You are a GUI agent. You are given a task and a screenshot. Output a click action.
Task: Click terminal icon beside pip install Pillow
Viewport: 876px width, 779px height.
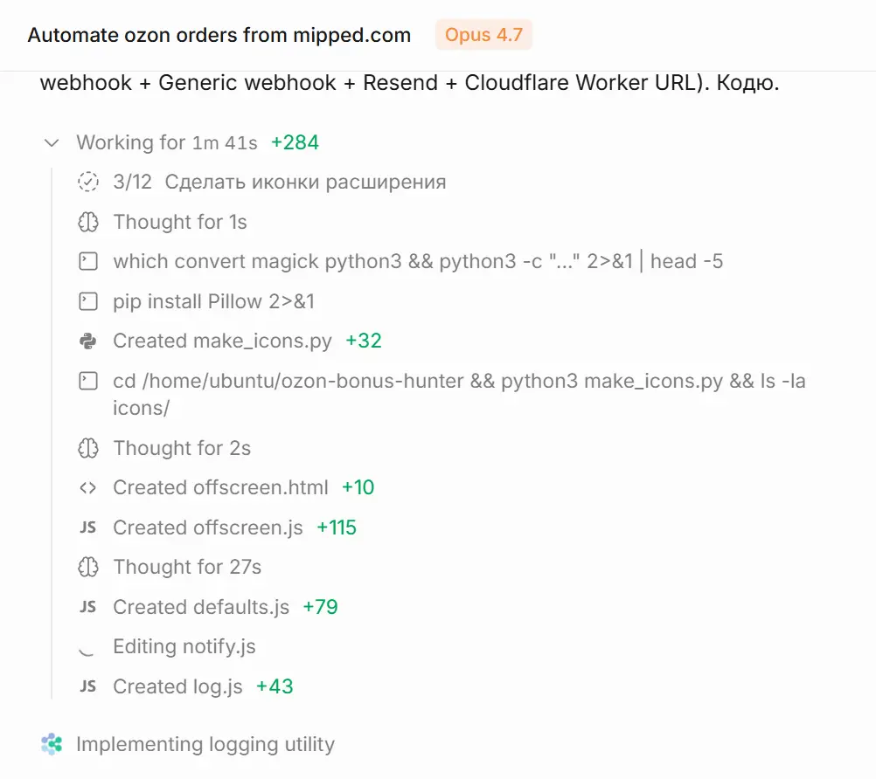88,301
